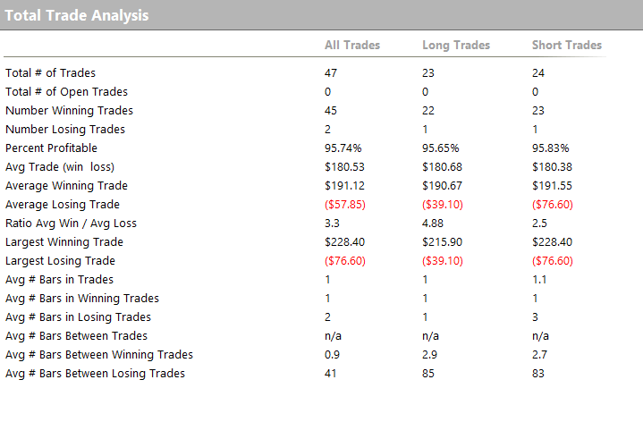Select the $180.68 long trades average value
Image resolution: width=643 pixels, height=422 pixels.
[442, 167]
